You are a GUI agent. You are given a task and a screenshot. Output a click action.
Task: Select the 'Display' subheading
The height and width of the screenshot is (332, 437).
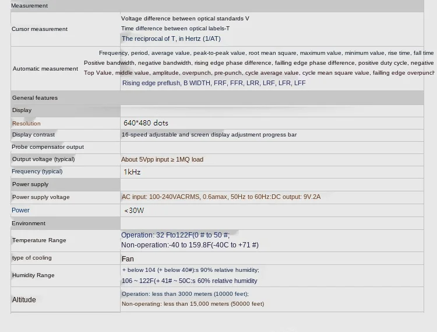click(x=22, y=110)
